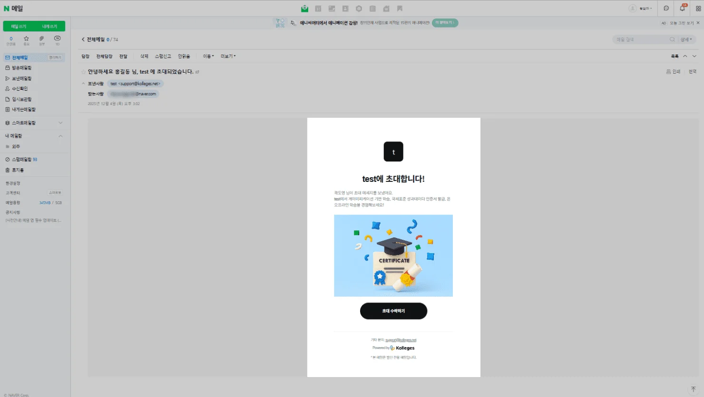This screenshot has height=397, width=704.
Task: Select the 받은메일함 inbox folder
Action: (21, 68)
